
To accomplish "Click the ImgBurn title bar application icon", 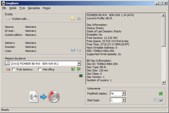I will click(x=4, y=3).
